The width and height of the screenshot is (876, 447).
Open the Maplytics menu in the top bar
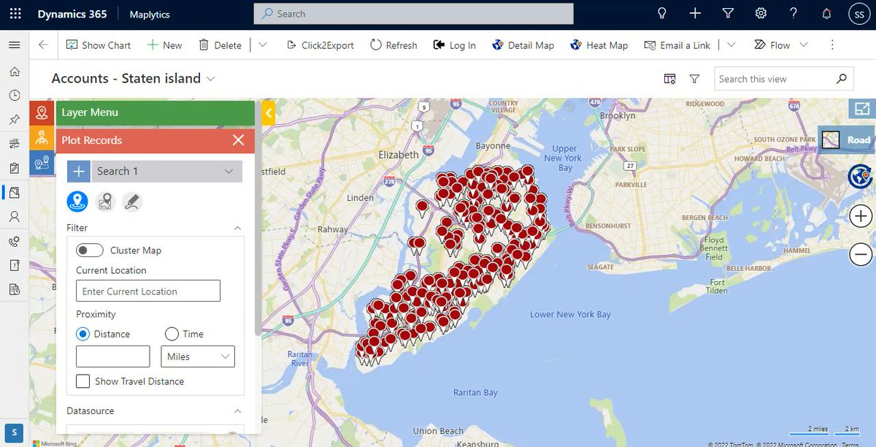pos(149,13)
